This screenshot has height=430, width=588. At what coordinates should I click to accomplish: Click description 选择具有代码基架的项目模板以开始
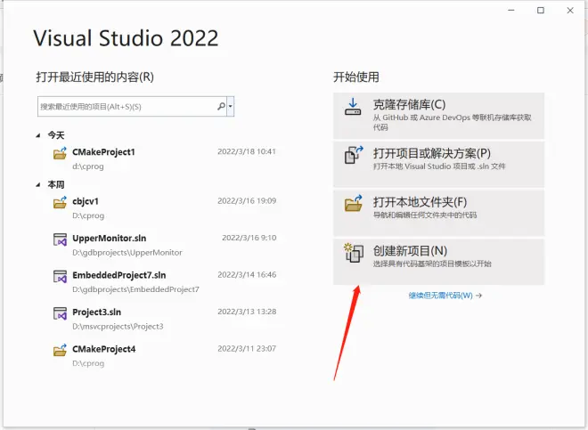(432, 264)
